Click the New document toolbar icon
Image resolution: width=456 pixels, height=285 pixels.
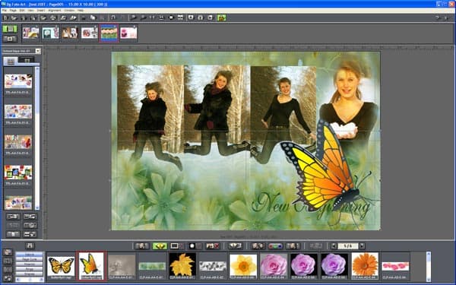tap(5, 17)
